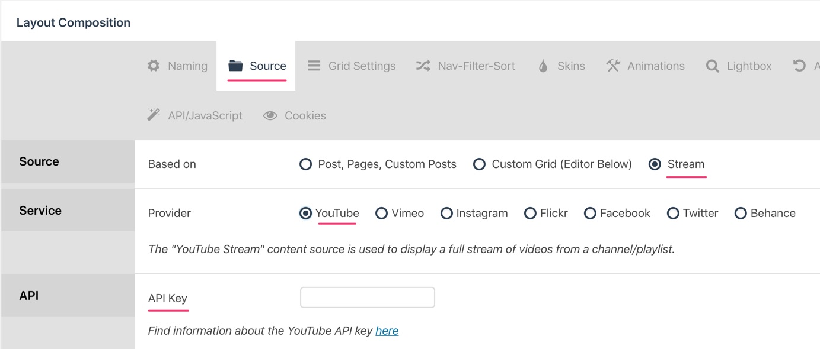Click the Layout Composition heading
This screenshot has width=820, height=349.
pyautogui.click(x=74, y=22)
